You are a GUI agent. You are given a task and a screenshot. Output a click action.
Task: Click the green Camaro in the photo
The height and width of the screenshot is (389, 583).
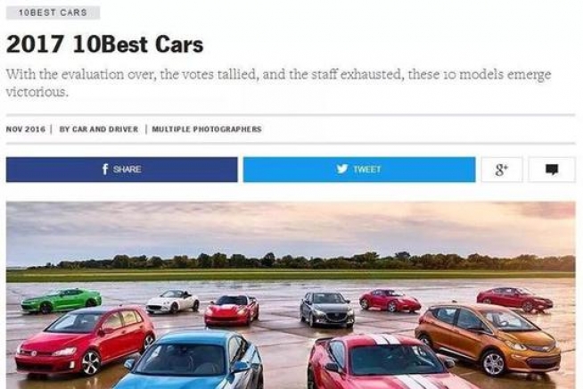(x=61, y=301)
